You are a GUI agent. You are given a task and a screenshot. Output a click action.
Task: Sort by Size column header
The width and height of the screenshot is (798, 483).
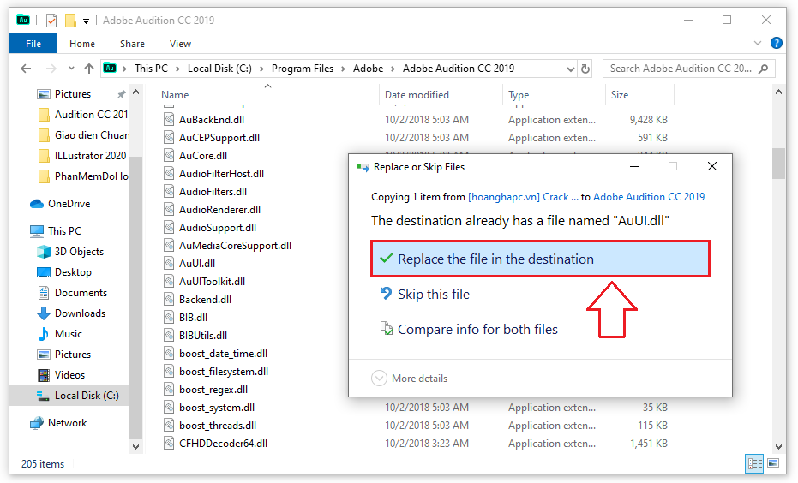click(620, 95)
